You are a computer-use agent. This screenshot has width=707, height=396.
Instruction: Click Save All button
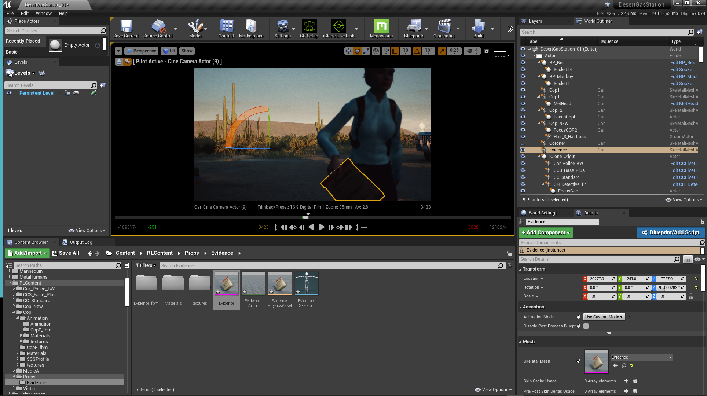(66, 253)
